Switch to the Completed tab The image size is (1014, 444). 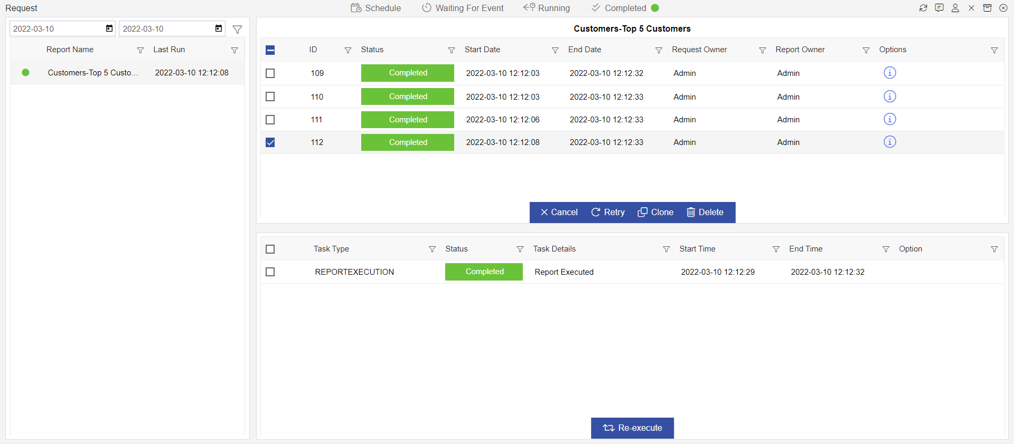coord(625,8)
